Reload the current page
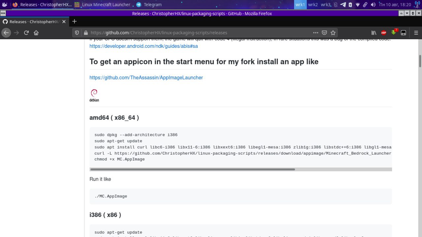Screen dimensions: 422x237 [x=26, y=33]
